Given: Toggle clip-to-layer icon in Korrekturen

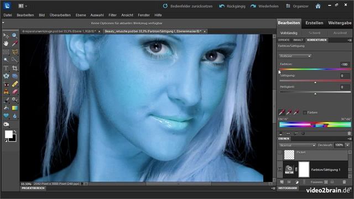Looking at the screenshot, I should tap(280, 134).
